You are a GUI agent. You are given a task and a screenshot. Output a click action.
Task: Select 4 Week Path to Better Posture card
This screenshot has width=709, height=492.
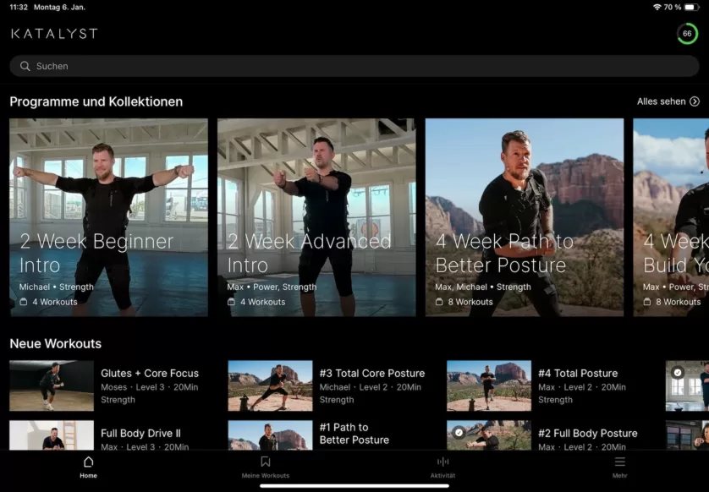pyautogui.click(x=524, y=217)
